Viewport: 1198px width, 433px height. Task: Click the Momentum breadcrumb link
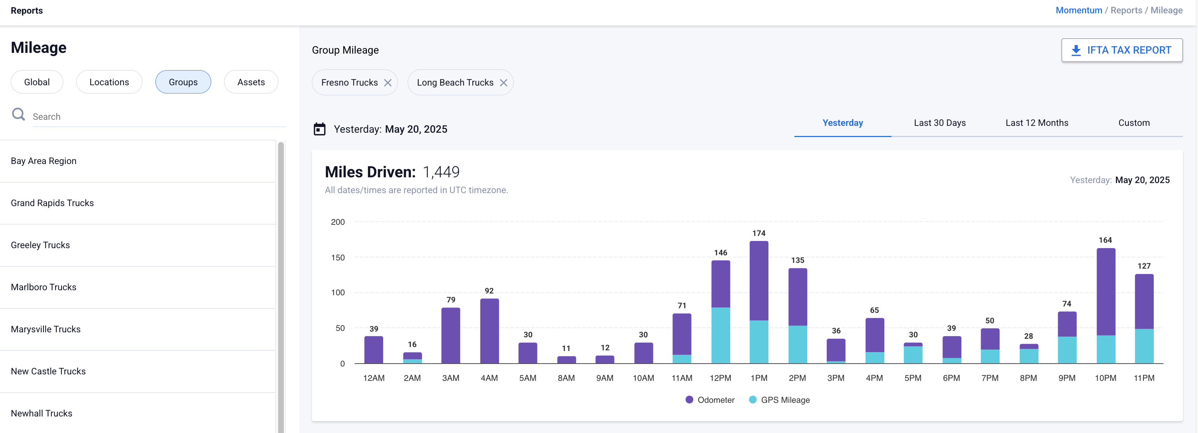1079,10
